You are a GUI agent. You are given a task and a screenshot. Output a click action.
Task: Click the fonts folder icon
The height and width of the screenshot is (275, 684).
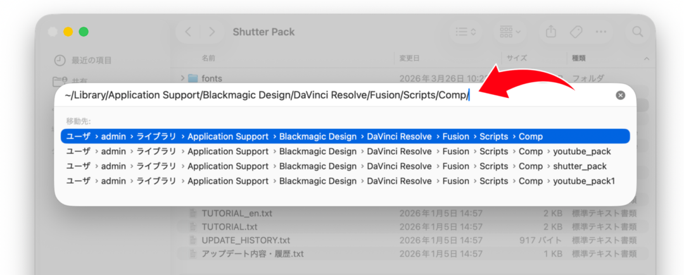click(x=193, y=78)
